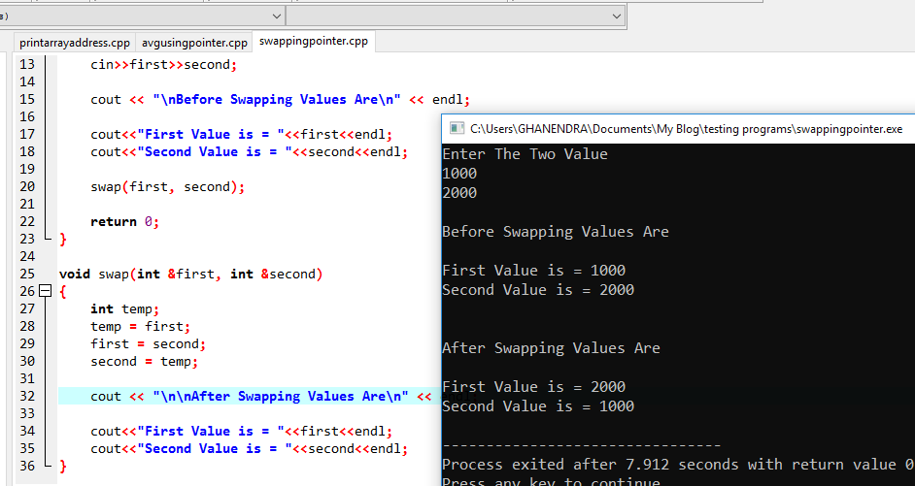This screenshot has width=915, height=486.
Task: Switch to avgusingpointer.cpp tab
Action: coord(194,43)
